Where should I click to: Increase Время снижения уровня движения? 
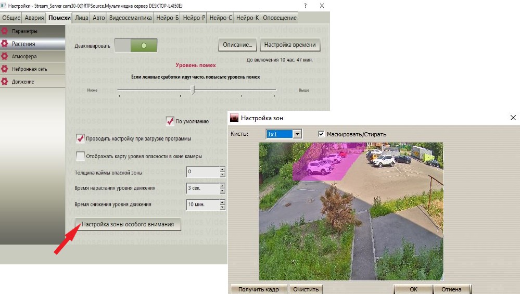tap(223, 202)
